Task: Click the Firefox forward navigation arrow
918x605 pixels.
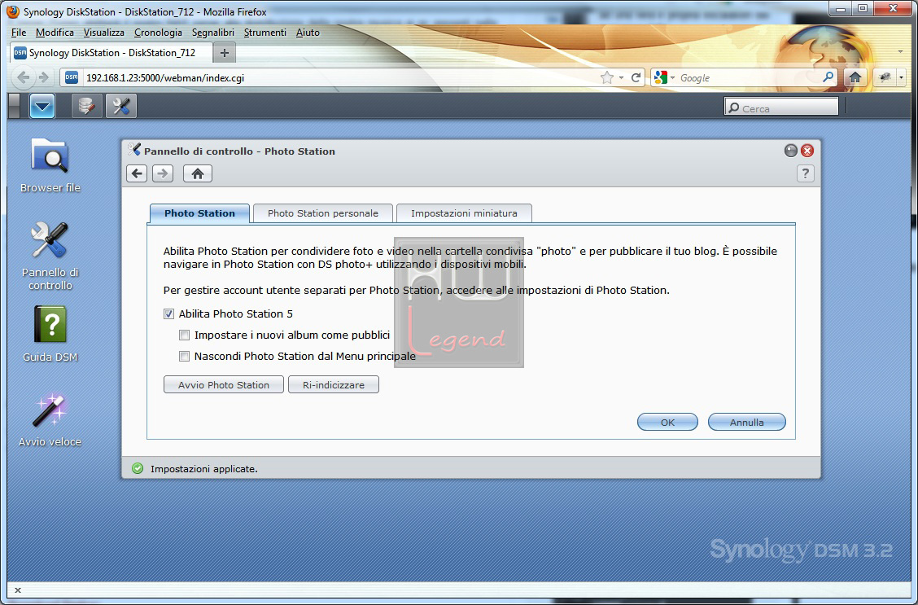Action: (43, 77)
